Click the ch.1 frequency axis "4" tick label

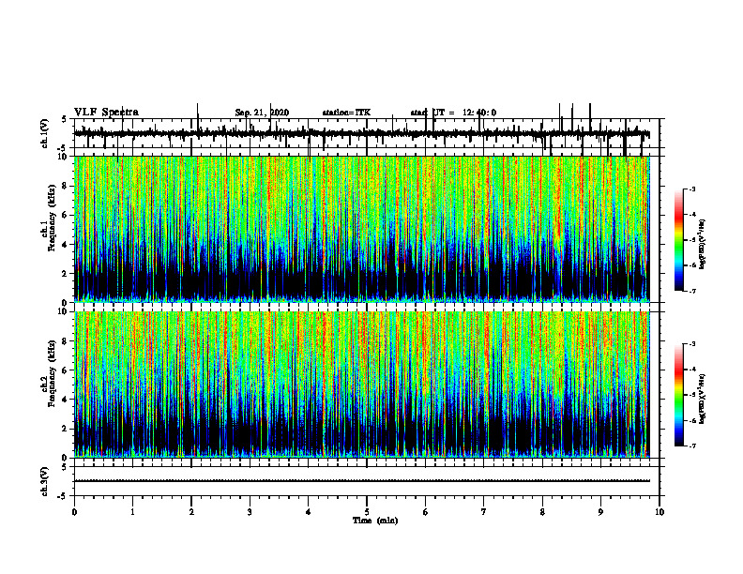pyautogui.click(x=66, y=245)
